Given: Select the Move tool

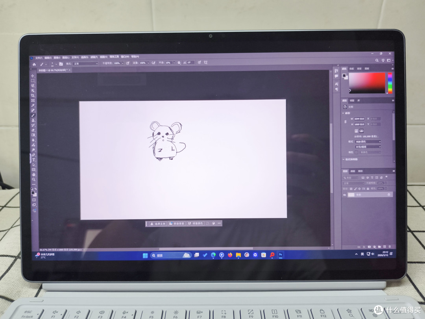Looking at the screenshot, I should tap(33, 76).
